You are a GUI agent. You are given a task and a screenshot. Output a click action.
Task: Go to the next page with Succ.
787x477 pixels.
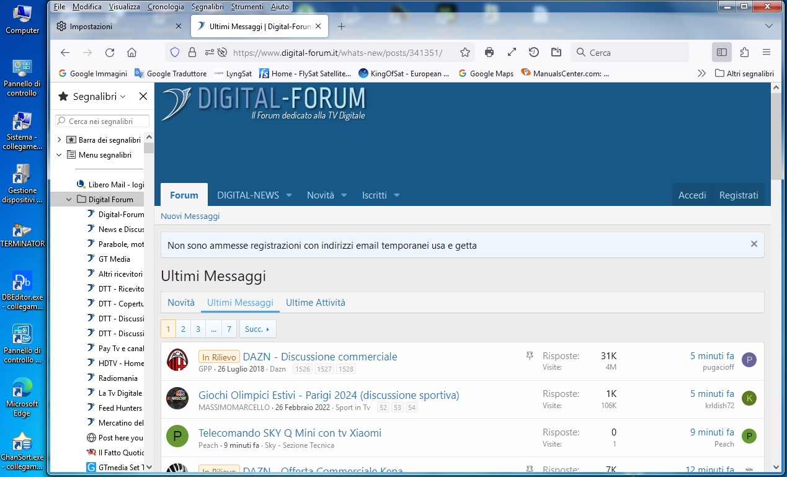click(x=257, y=329)
